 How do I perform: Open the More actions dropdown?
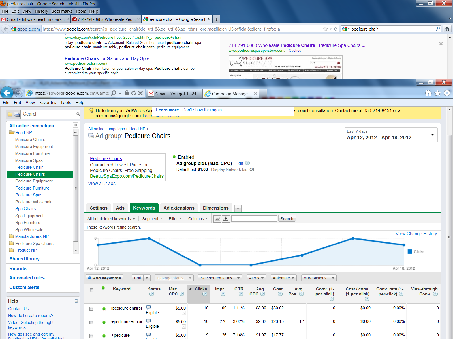pyautogui.click(x=319, y=278)
